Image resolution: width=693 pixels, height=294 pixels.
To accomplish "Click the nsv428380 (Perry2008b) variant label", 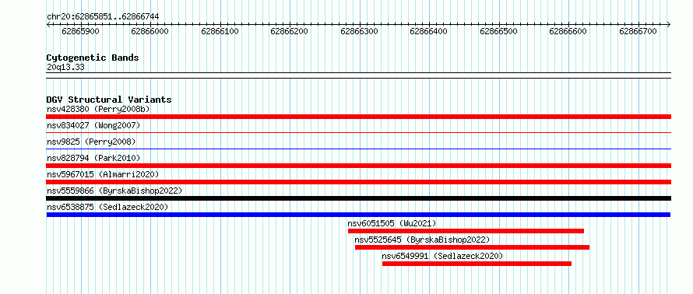I will click(x=99, y=109).
